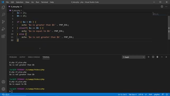Click '$a is not greater than $b' on line 11
The width and height of the screenshot is (170, 96).
44,37
